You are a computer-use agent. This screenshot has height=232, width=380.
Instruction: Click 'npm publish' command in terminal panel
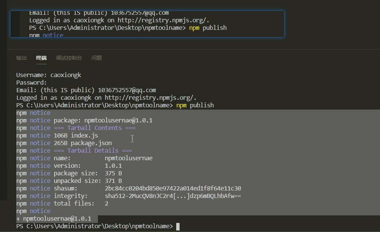(195, 105)
